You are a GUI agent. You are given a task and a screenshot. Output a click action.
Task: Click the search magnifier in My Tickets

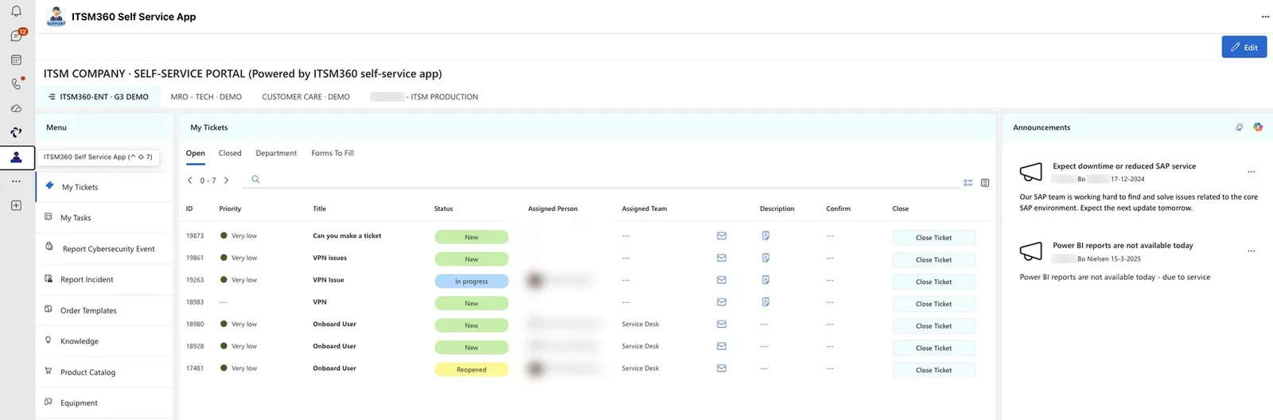[x=255, y=180]
